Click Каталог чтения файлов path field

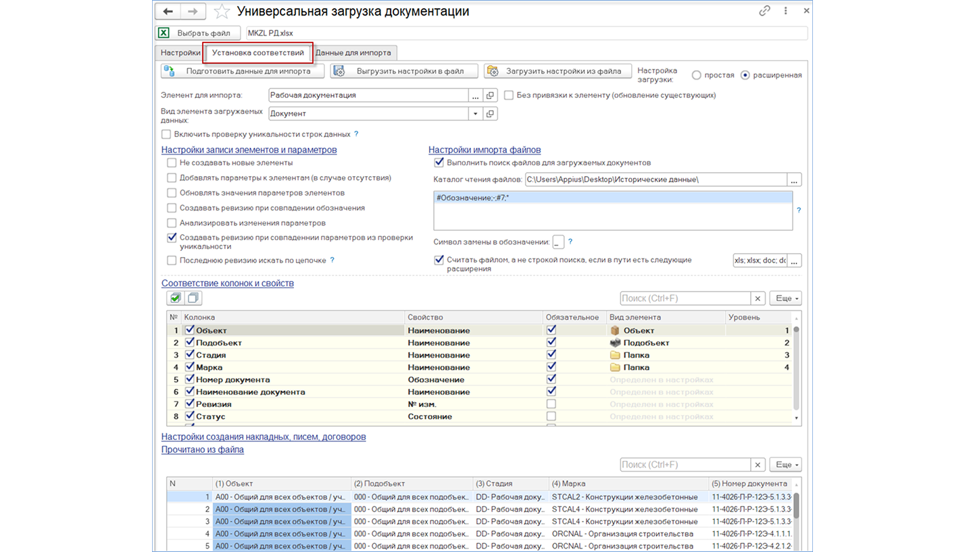(655, 180)
